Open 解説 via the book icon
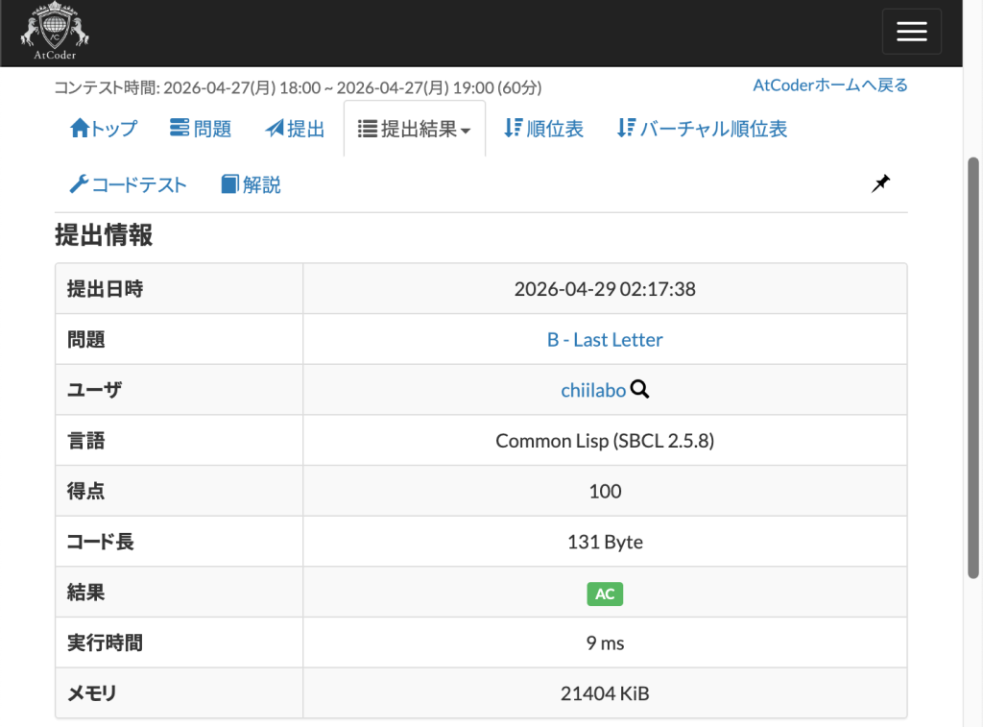The width and height of the screenshot is (983, 727). [x=229, y=184]
